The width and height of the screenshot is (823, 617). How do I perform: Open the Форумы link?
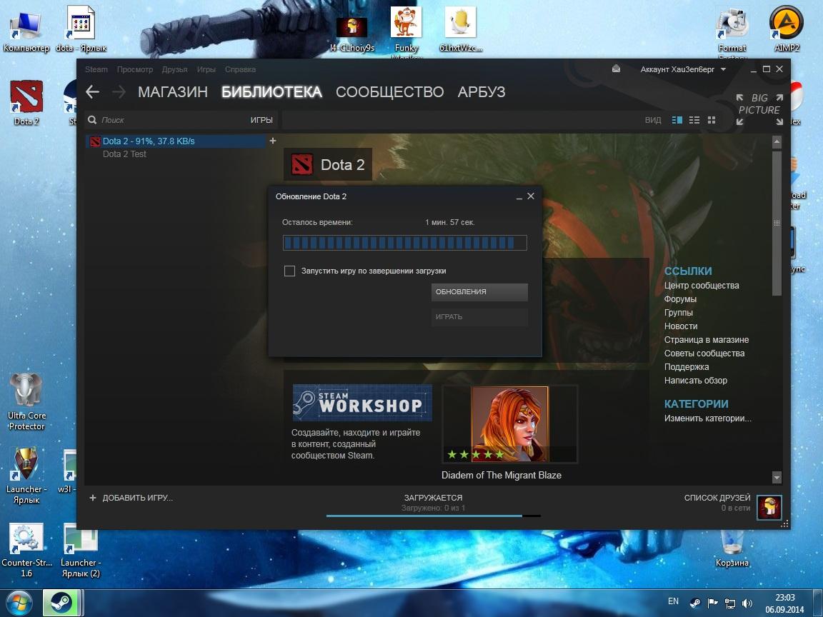pyautogui.click(x=680, y=299)
